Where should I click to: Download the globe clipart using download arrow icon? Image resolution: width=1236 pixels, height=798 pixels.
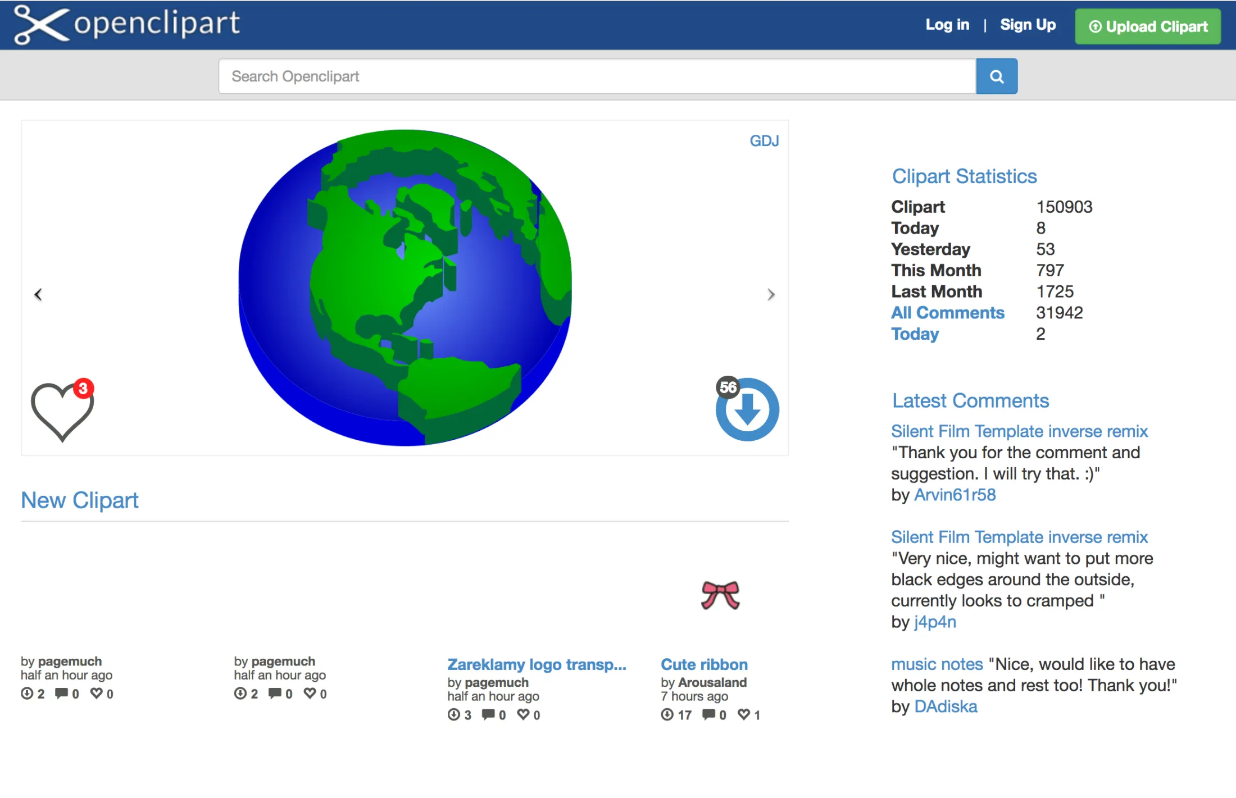tap(747, 410)
